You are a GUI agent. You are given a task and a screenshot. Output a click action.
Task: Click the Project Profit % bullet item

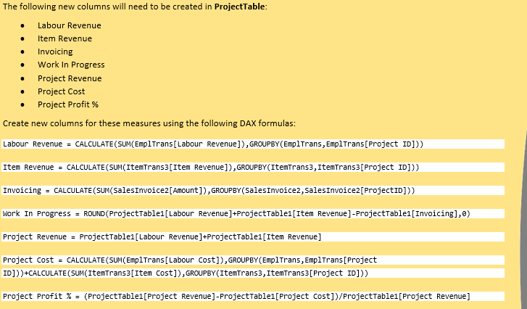[x=67, y=104]
